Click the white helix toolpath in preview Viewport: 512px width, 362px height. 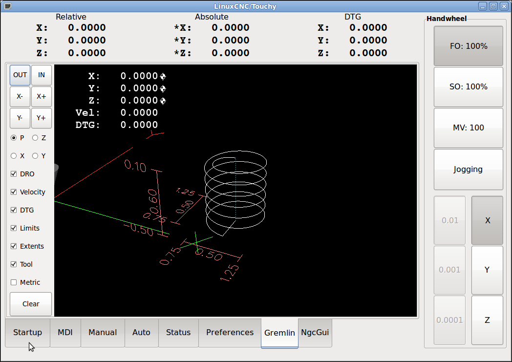click(235, 192)
